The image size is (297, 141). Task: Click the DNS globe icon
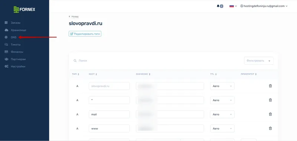click(6, 37)
